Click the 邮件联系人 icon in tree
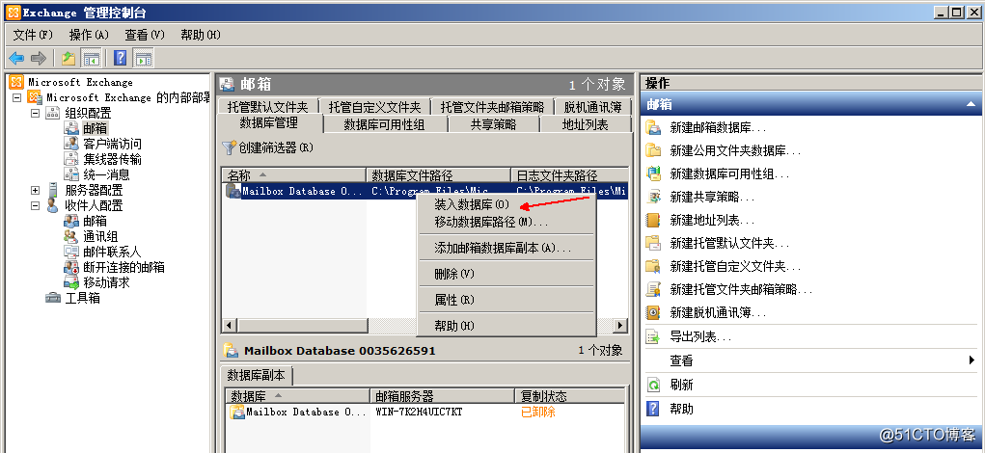The height and width of the screenshot is (453, 985). (x=71, y=252)
